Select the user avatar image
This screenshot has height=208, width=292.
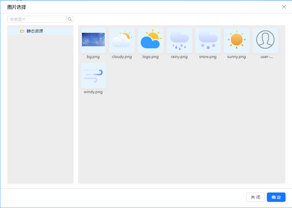[x=265, y=40]
